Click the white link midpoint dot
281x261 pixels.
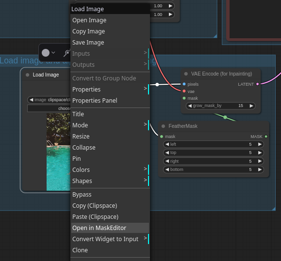(x=157, y=85)
